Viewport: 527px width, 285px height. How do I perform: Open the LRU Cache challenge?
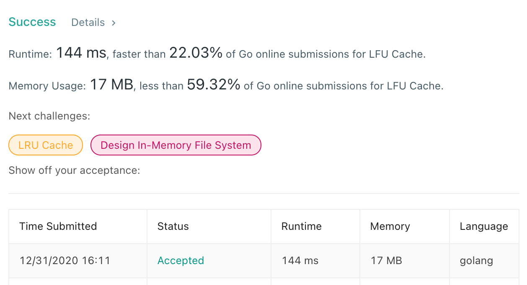pyautogui.click(x=46, y=145)
